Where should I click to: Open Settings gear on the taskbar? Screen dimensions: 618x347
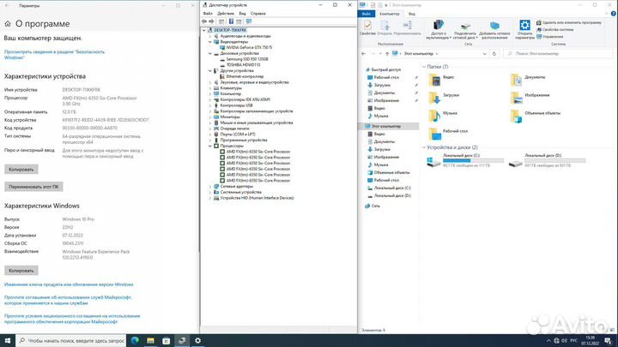coord(198,341)
